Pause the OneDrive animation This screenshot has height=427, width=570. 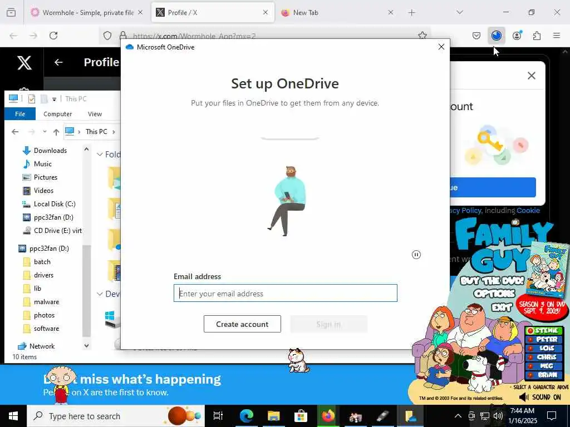pyautogui.click(x=416, y=255)
